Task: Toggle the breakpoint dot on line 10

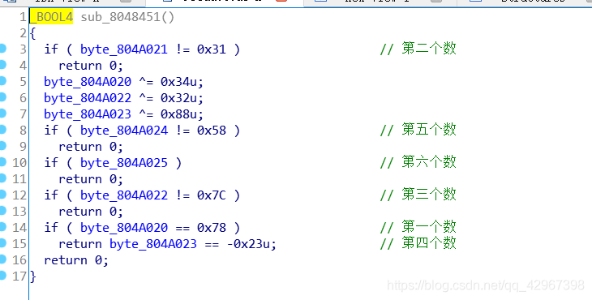Action: point(2,162)
